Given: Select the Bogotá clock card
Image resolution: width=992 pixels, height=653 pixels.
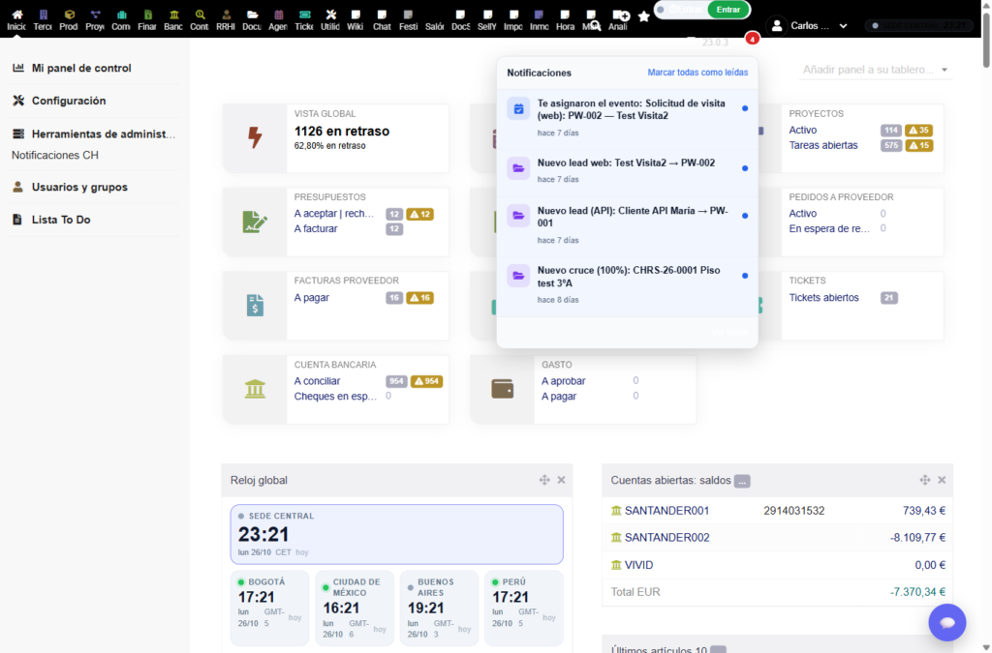Looking at the screenshot, I should [x=269, y=608].
